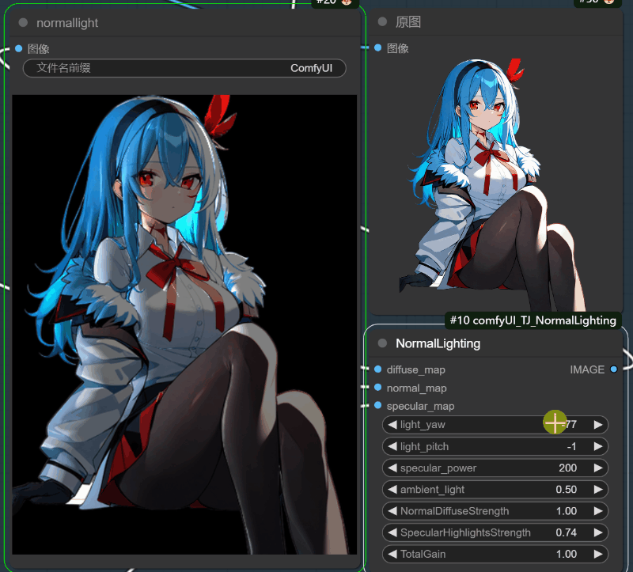Collapse the NormalLighting node using its dot
Image resolution: width=633 pixels, height=572 pixels.
coord(382,343)
